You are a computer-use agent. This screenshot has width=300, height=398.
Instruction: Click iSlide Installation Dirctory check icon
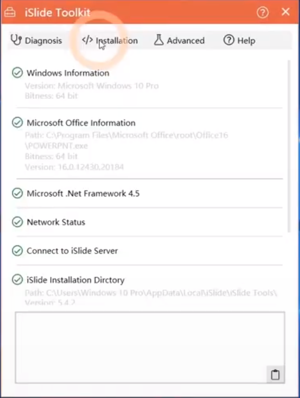(17, 280)
